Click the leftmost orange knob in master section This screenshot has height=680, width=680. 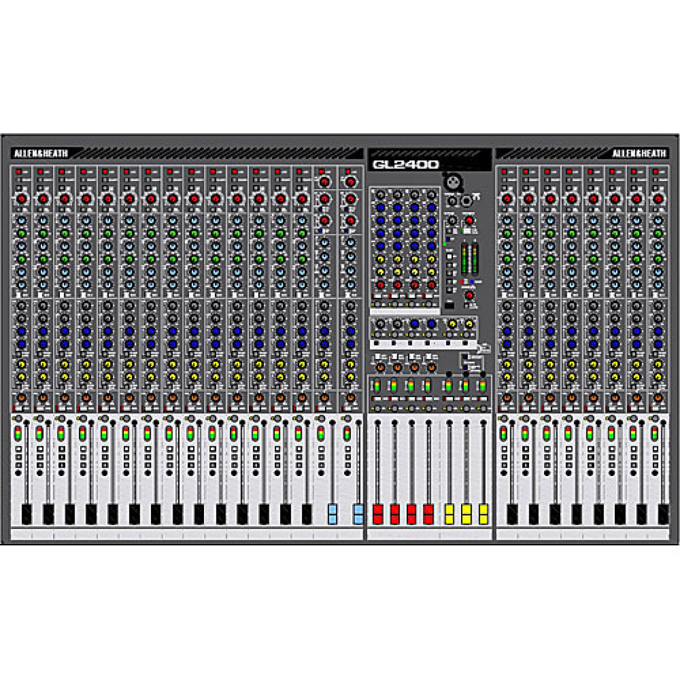380,367
